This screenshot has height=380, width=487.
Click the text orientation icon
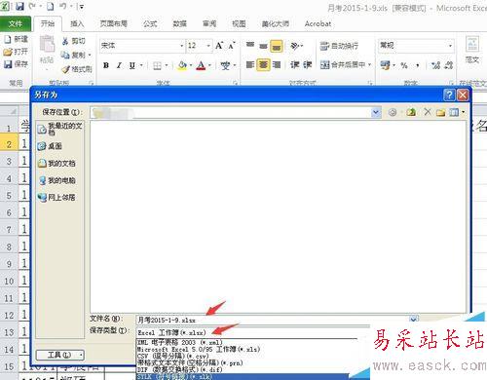294,46
